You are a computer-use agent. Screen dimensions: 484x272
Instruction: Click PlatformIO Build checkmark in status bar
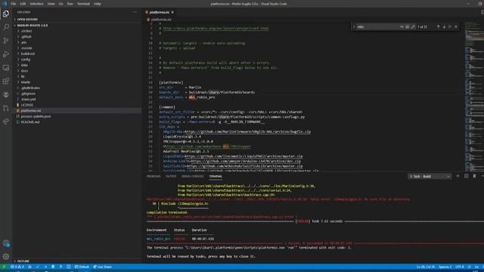coord(37,267)
